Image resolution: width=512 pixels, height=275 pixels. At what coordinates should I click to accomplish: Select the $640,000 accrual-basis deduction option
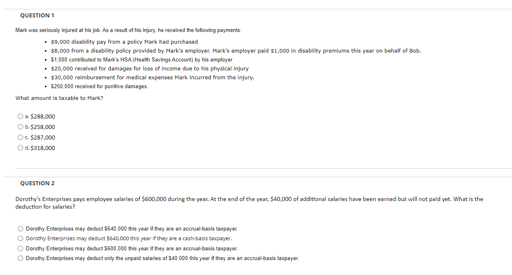pyautogui.click(x=20, y=228)
